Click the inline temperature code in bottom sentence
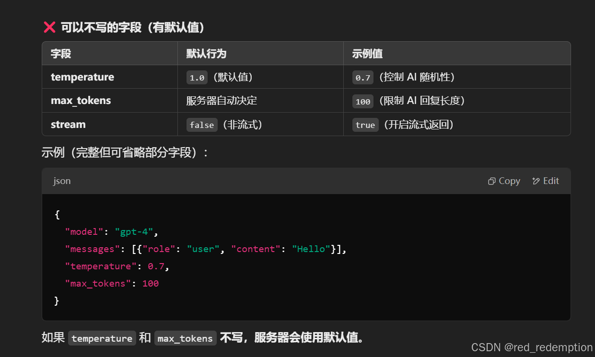Viewport: 595px width, 357px height. coord(102,338)
